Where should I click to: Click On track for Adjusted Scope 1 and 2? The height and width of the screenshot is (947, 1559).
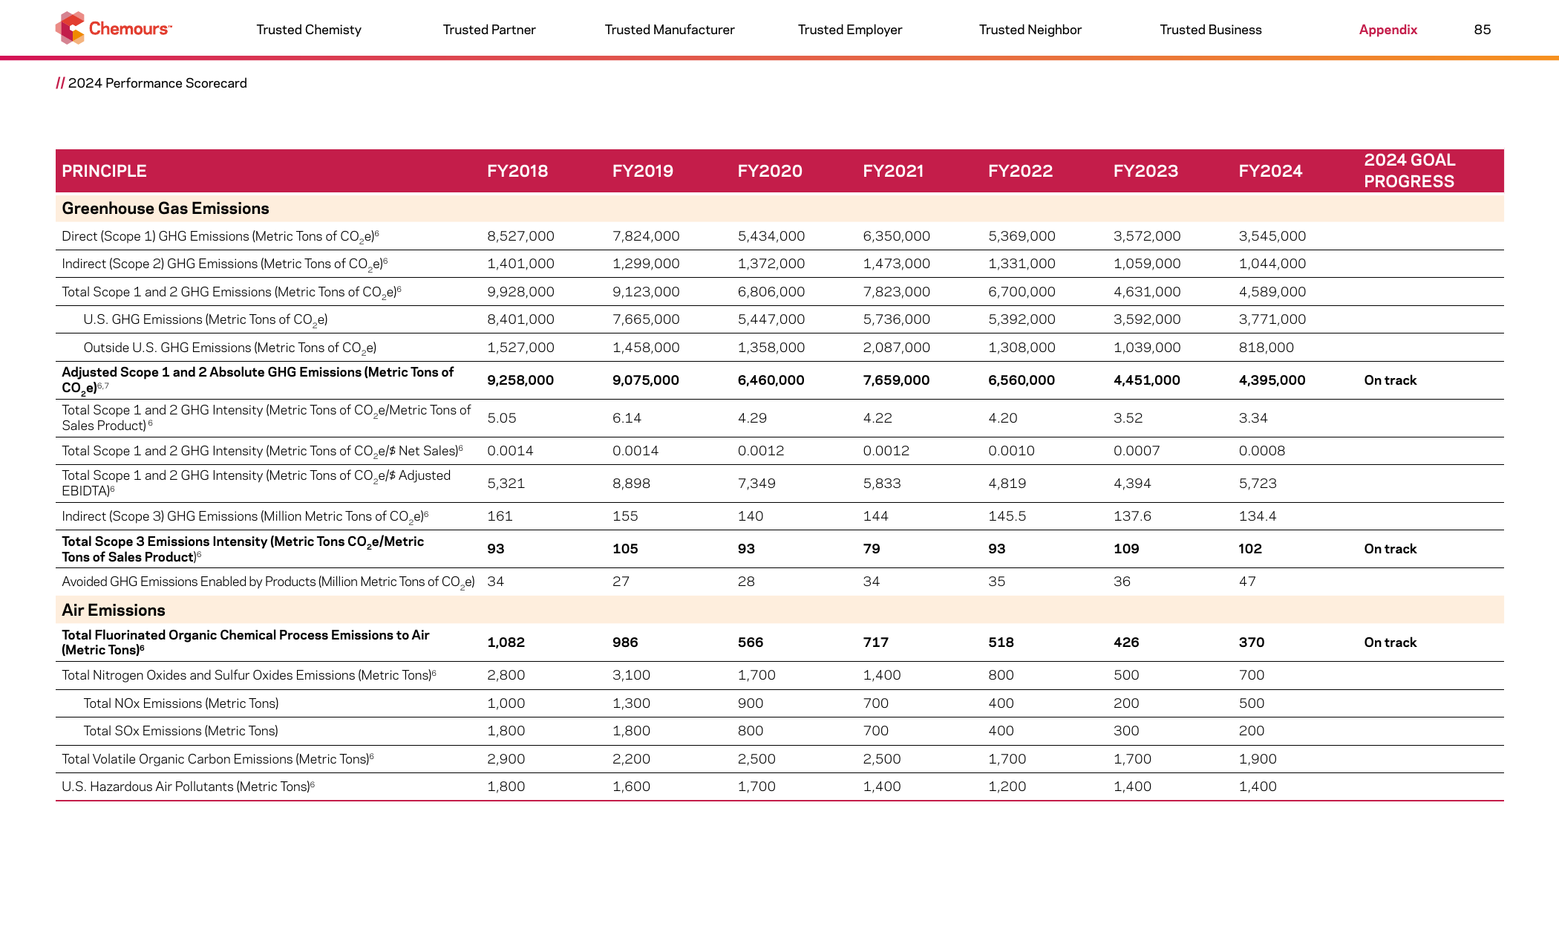click(1390, 380)
